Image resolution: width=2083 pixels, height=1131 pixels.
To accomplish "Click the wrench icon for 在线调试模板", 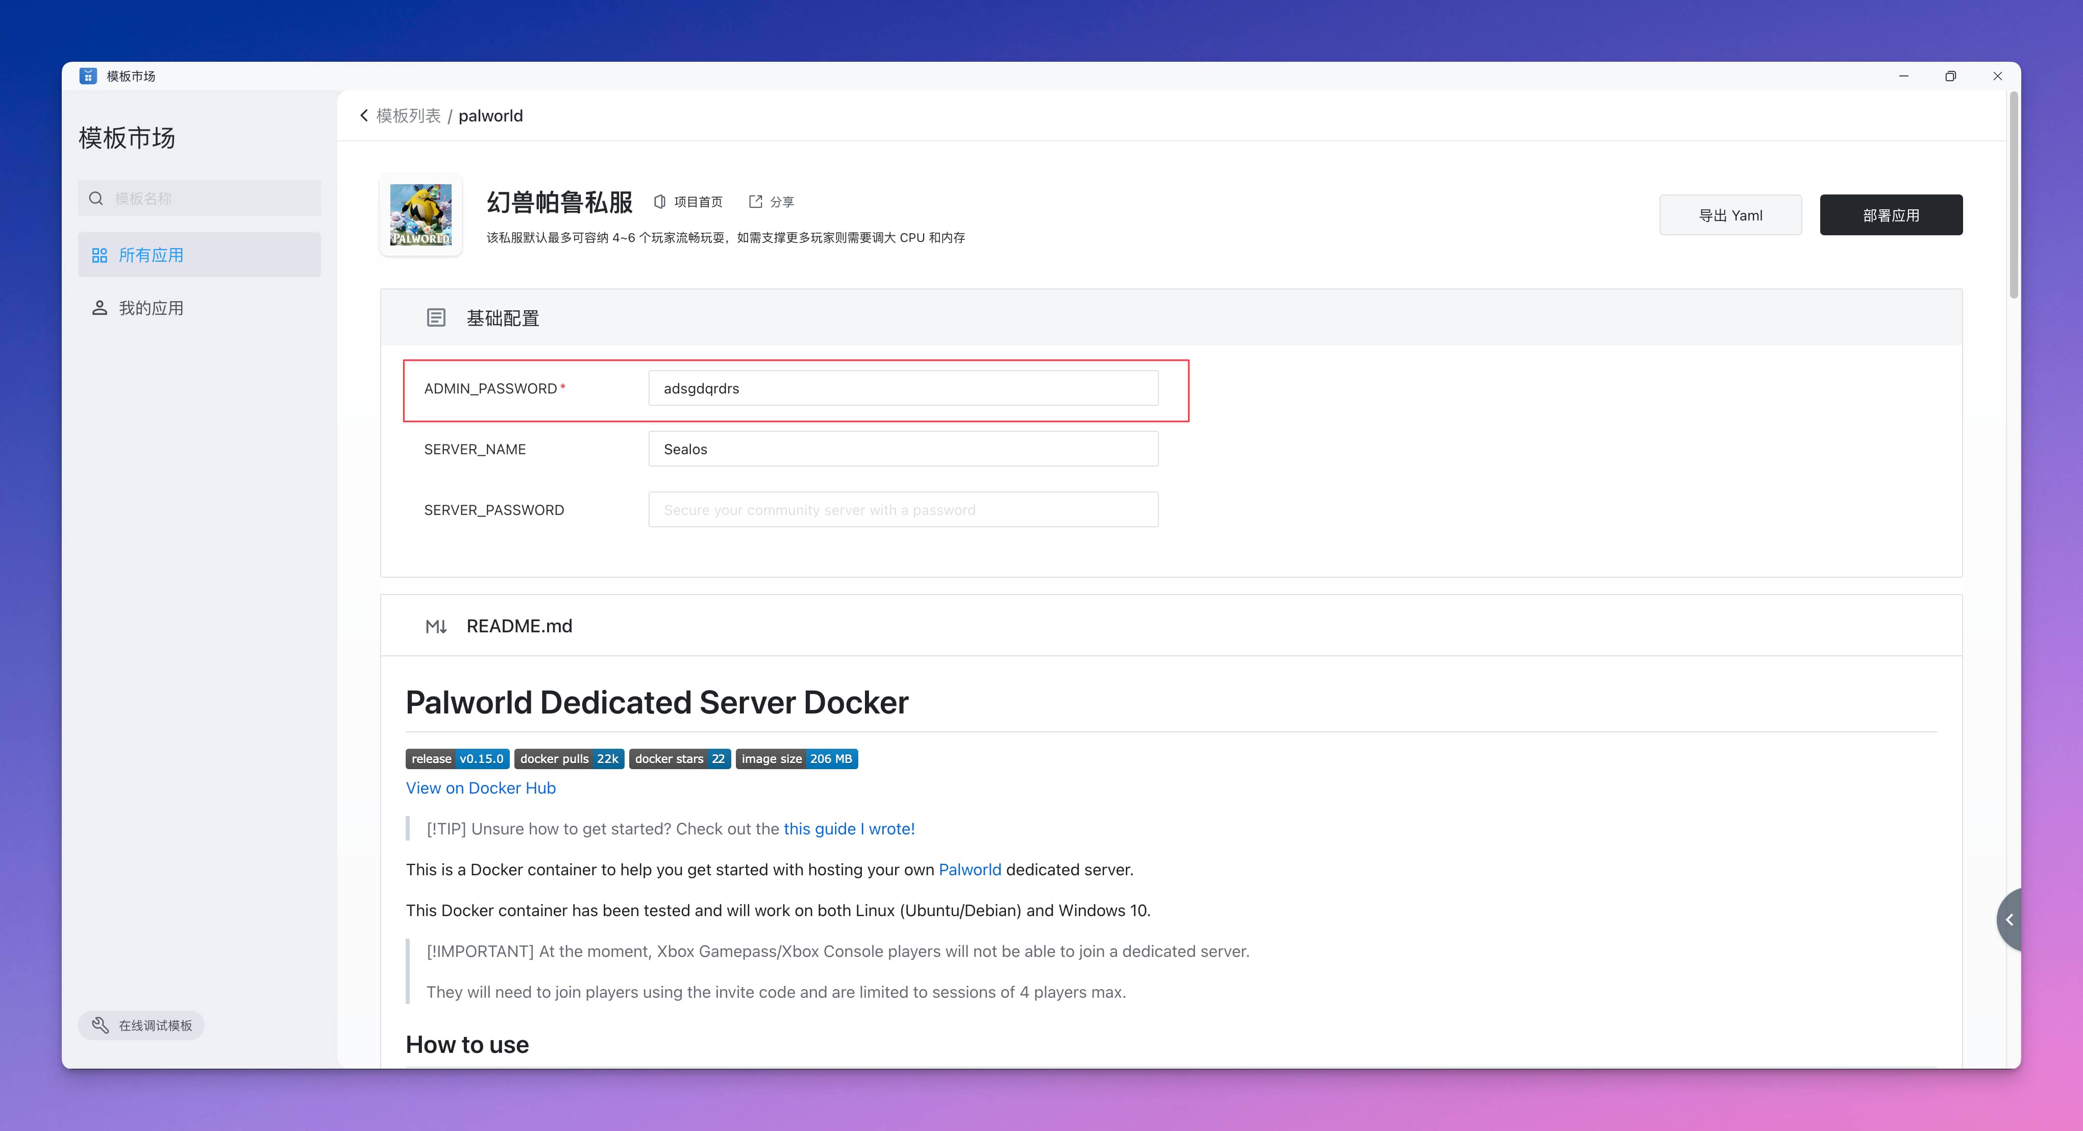I will pos(100,1025).
